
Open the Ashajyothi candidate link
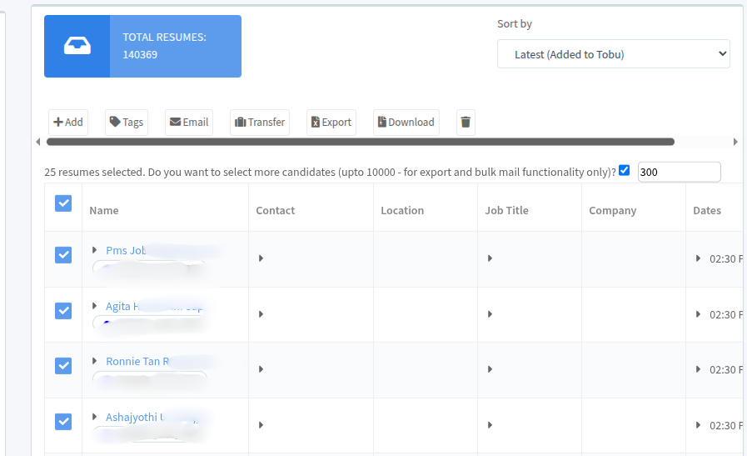coord(135,418)
